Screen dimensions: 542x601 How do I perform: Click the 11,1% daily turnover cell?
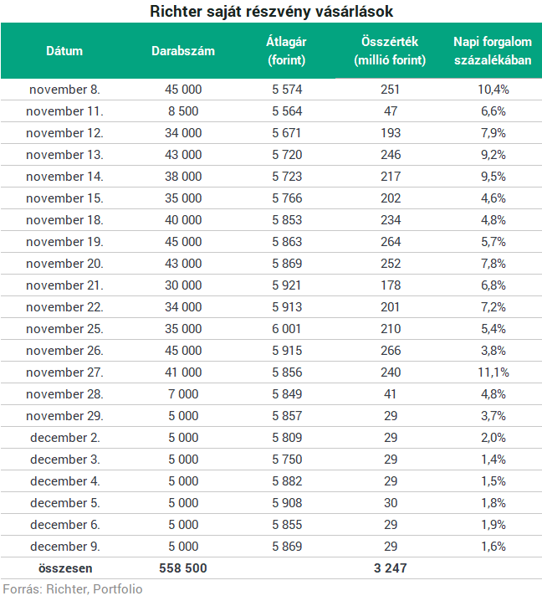click(493, 372)
